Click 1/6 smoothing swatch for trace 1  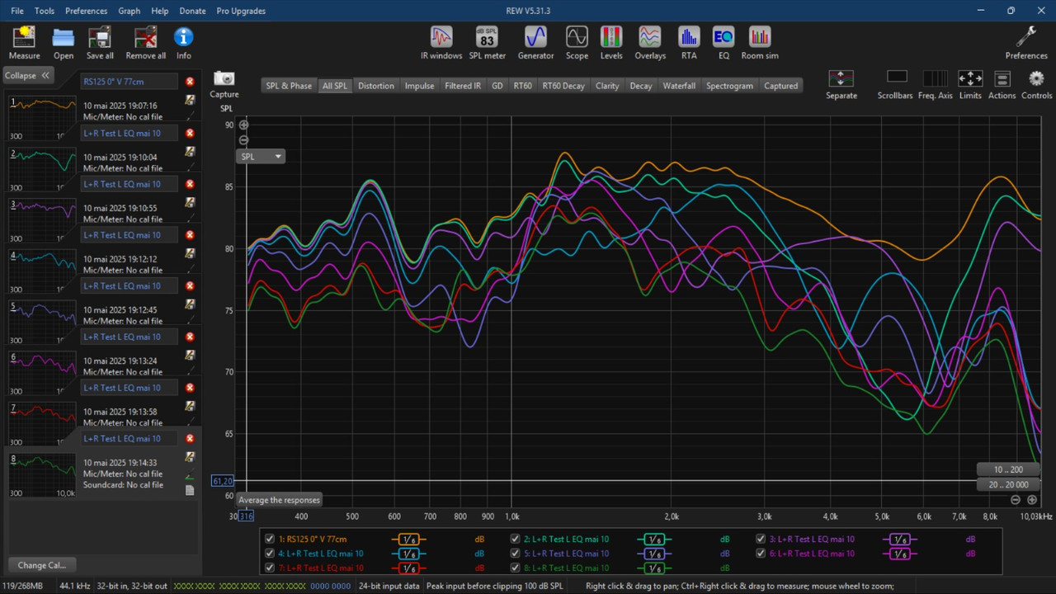(408, 539)
